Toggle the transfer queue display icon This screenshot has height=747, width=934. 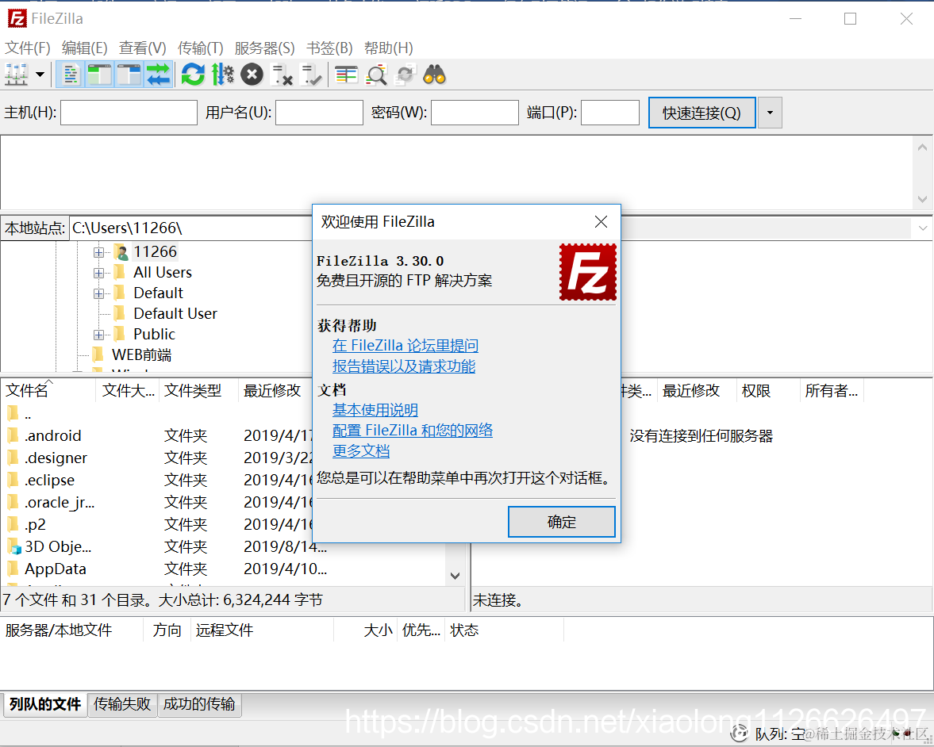[158, 75]
